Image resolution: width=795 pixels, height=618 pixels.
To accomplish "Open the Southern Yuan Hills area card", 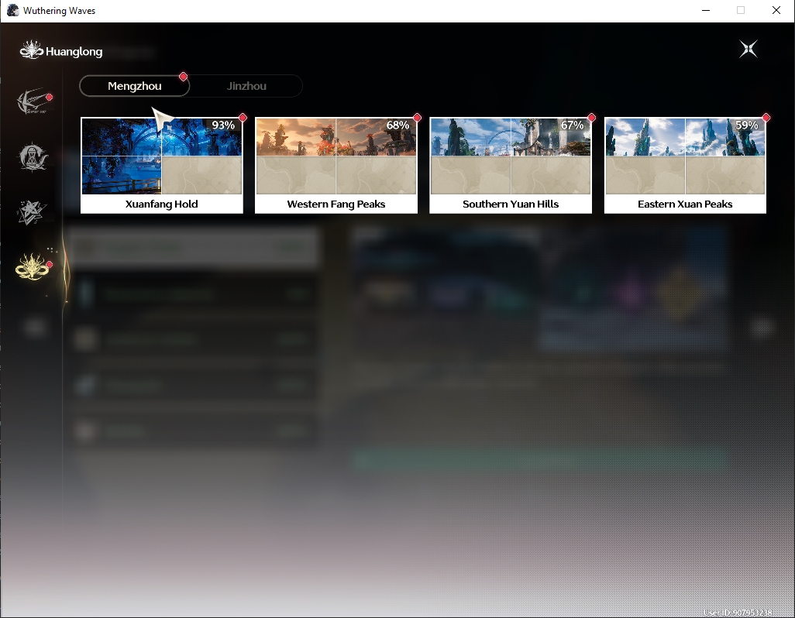I will 511,165.
